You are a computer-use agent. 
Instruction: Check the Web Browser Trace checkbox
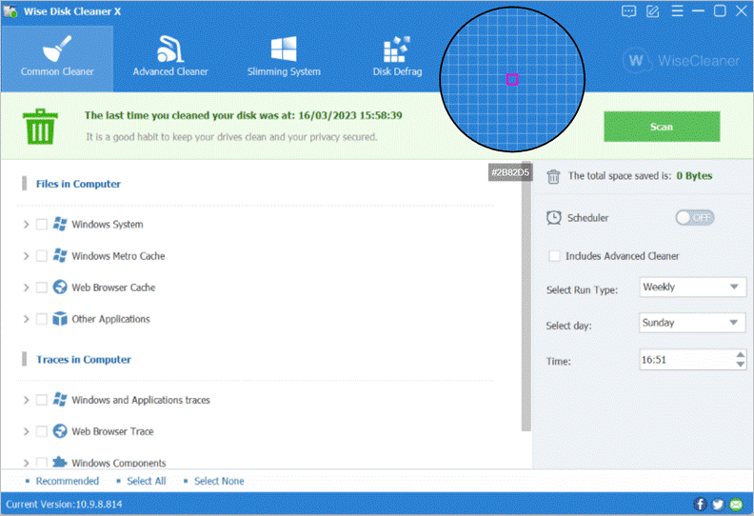42,432
